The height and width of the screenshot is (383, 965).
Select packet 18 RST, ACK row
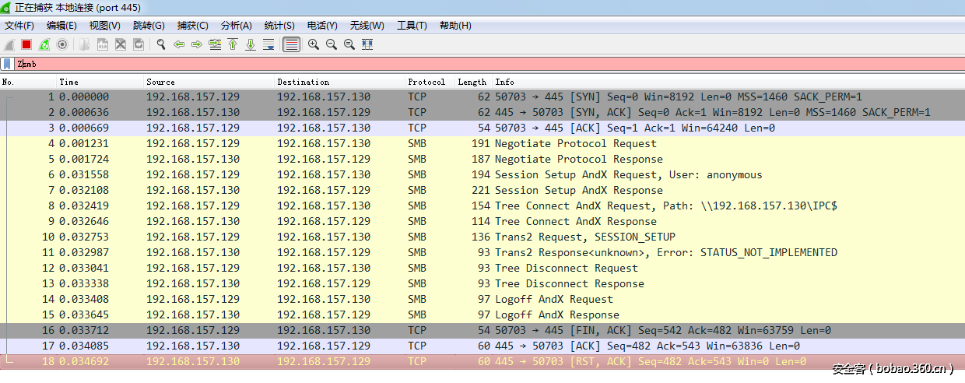click(482, 361)
